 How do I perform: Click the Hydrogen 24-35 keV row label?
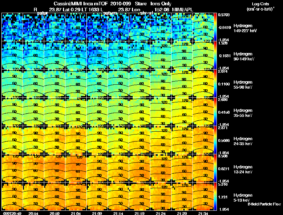[243, 141]
